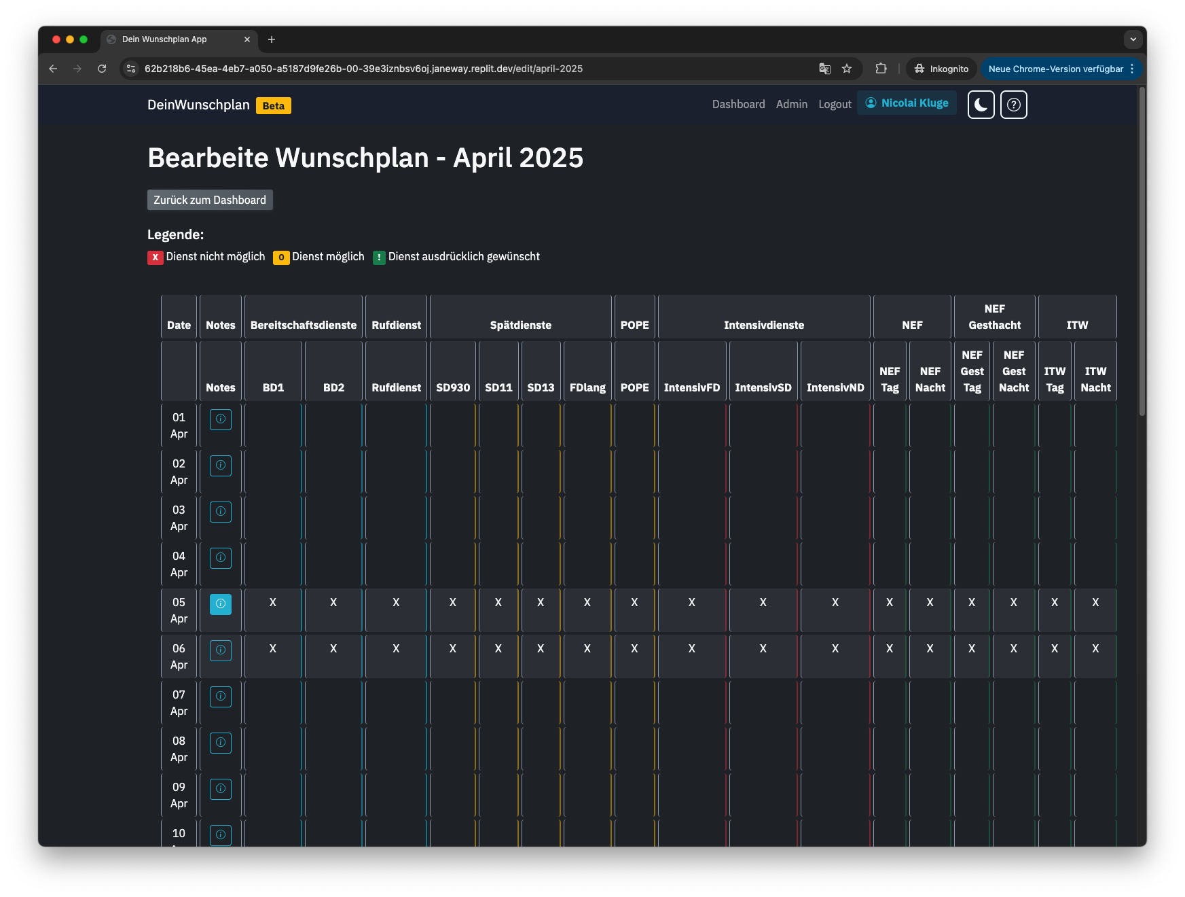Open the notes info icon for 09 Apr
The image size is (1185, 897).
[x=220, y=789]
